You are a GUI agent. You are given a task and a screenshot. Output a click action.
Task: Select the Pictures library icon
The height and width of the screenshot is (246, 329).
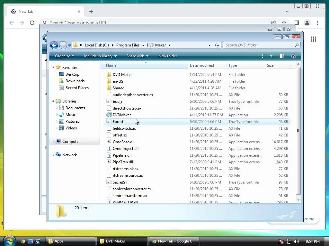(x=61, y=121)
